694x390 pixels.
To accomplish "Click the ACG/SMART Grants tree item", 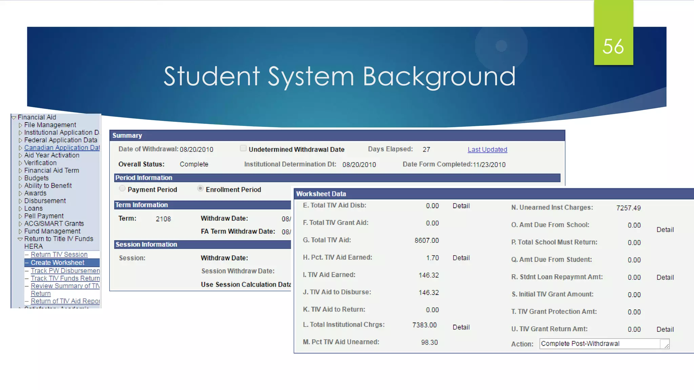I will click(54, 223).
